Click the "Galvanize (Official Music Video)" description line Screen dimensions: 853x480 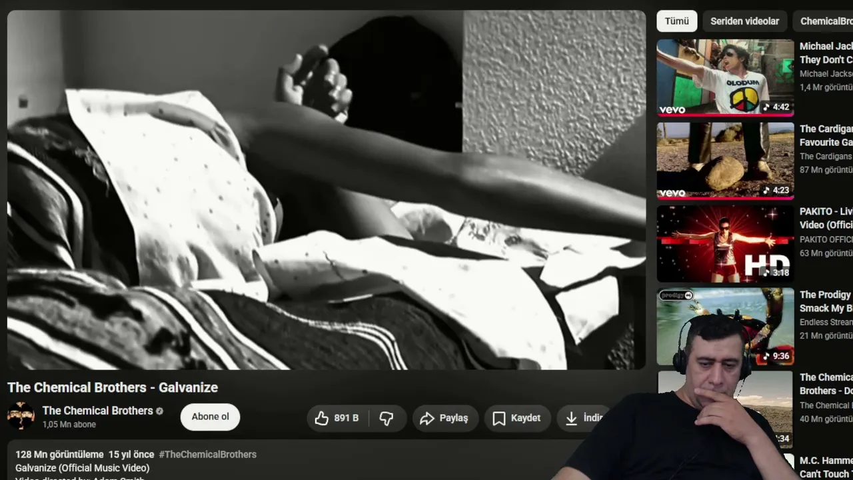pos(82,468)
